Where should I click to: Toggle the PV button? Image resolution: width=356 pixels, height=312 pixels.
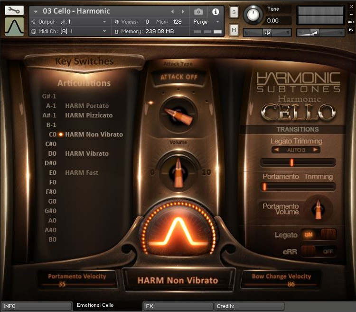[351, 30]
